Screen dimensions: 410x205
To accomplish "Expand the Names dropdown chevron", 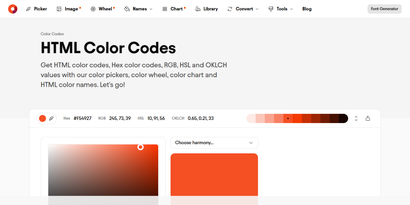I will click(x=151, y=9).
